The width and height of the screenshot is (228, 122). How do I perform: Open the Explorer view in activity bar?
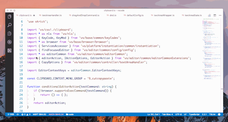9,17
